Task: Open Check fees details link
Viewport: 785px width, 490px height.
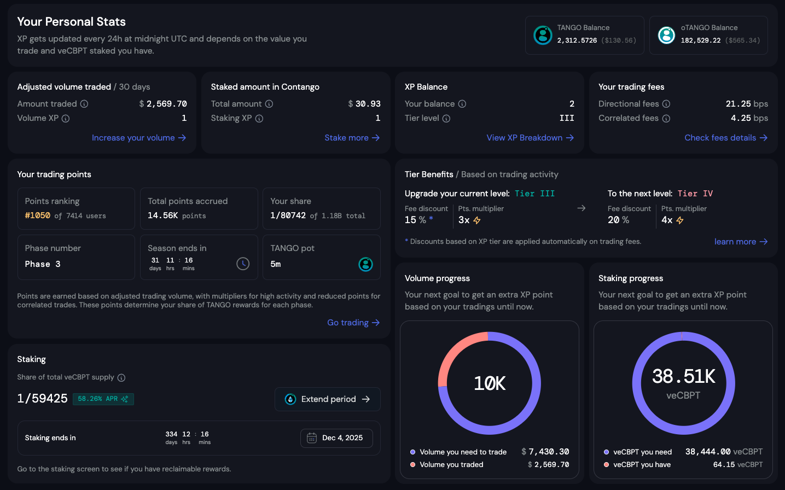Action: (x=726, y=138)
